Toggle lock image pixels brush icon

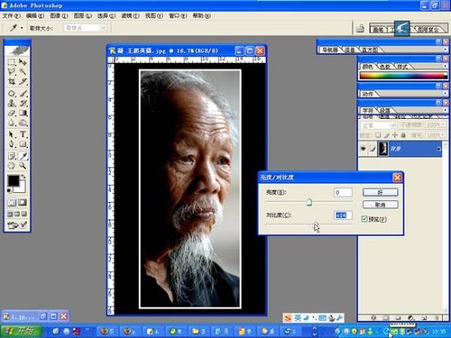coord(387,135)
